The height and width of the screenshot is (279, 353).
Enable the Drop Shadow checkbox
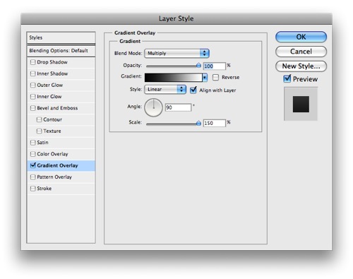(x=32, y=62)
